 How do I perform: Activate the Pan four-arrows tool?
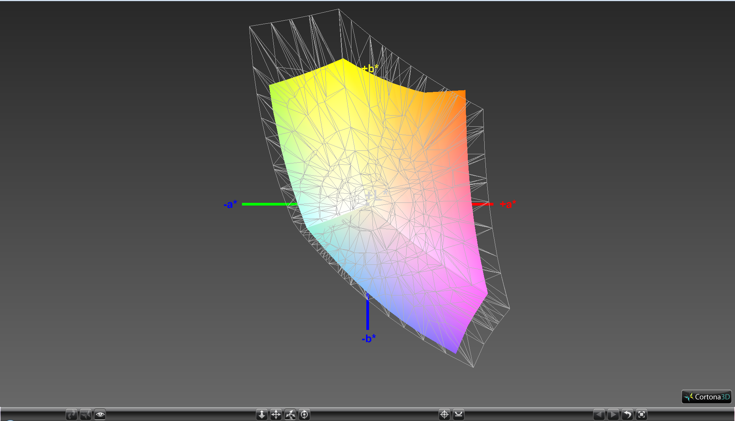pos(276,414)
